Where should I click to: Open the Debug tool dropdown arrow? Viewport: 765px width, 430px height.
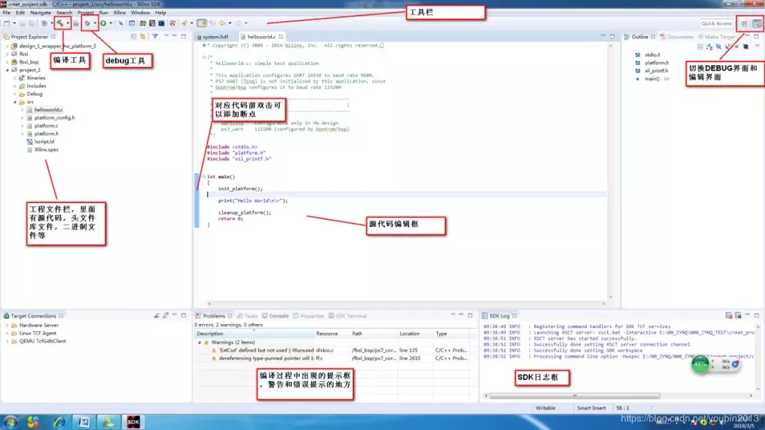coord(95,23)
